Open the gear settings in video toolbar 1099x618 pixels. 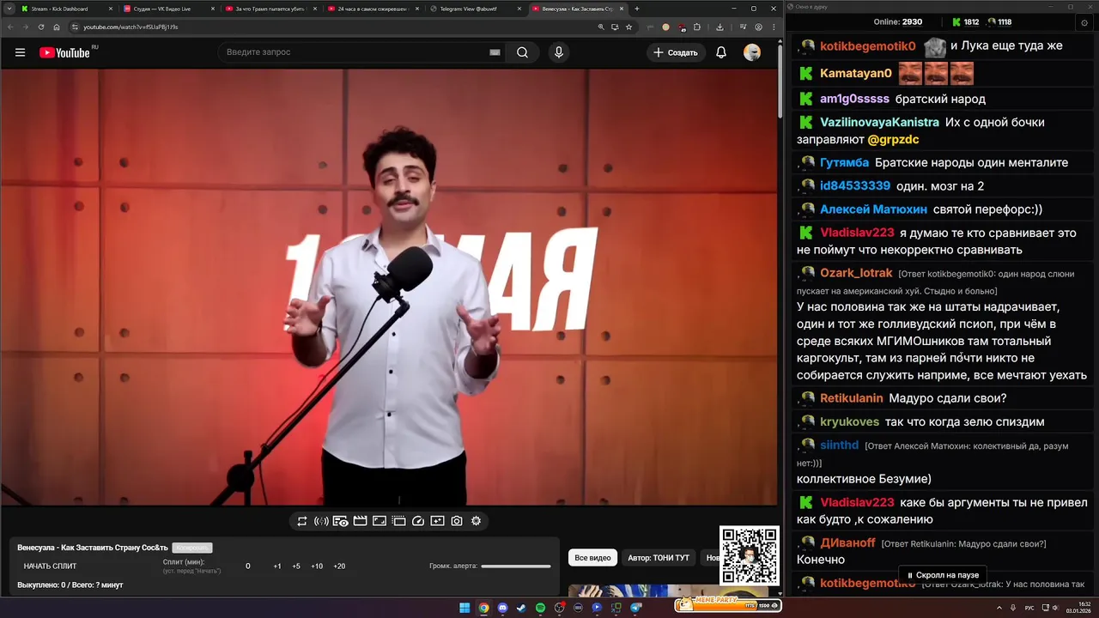click(x=477, y=521)
